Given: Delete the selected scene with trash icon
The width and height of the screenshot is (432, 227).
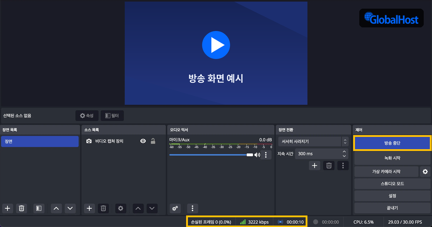Looking at the screenshot, I should pyautogui.click(x=21, y=208).
